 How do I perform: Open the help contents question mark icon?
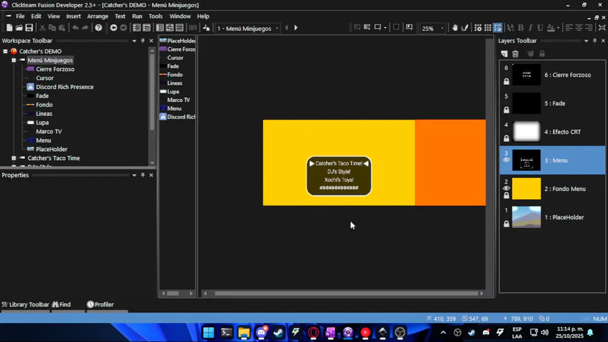[x=99, y=28]
